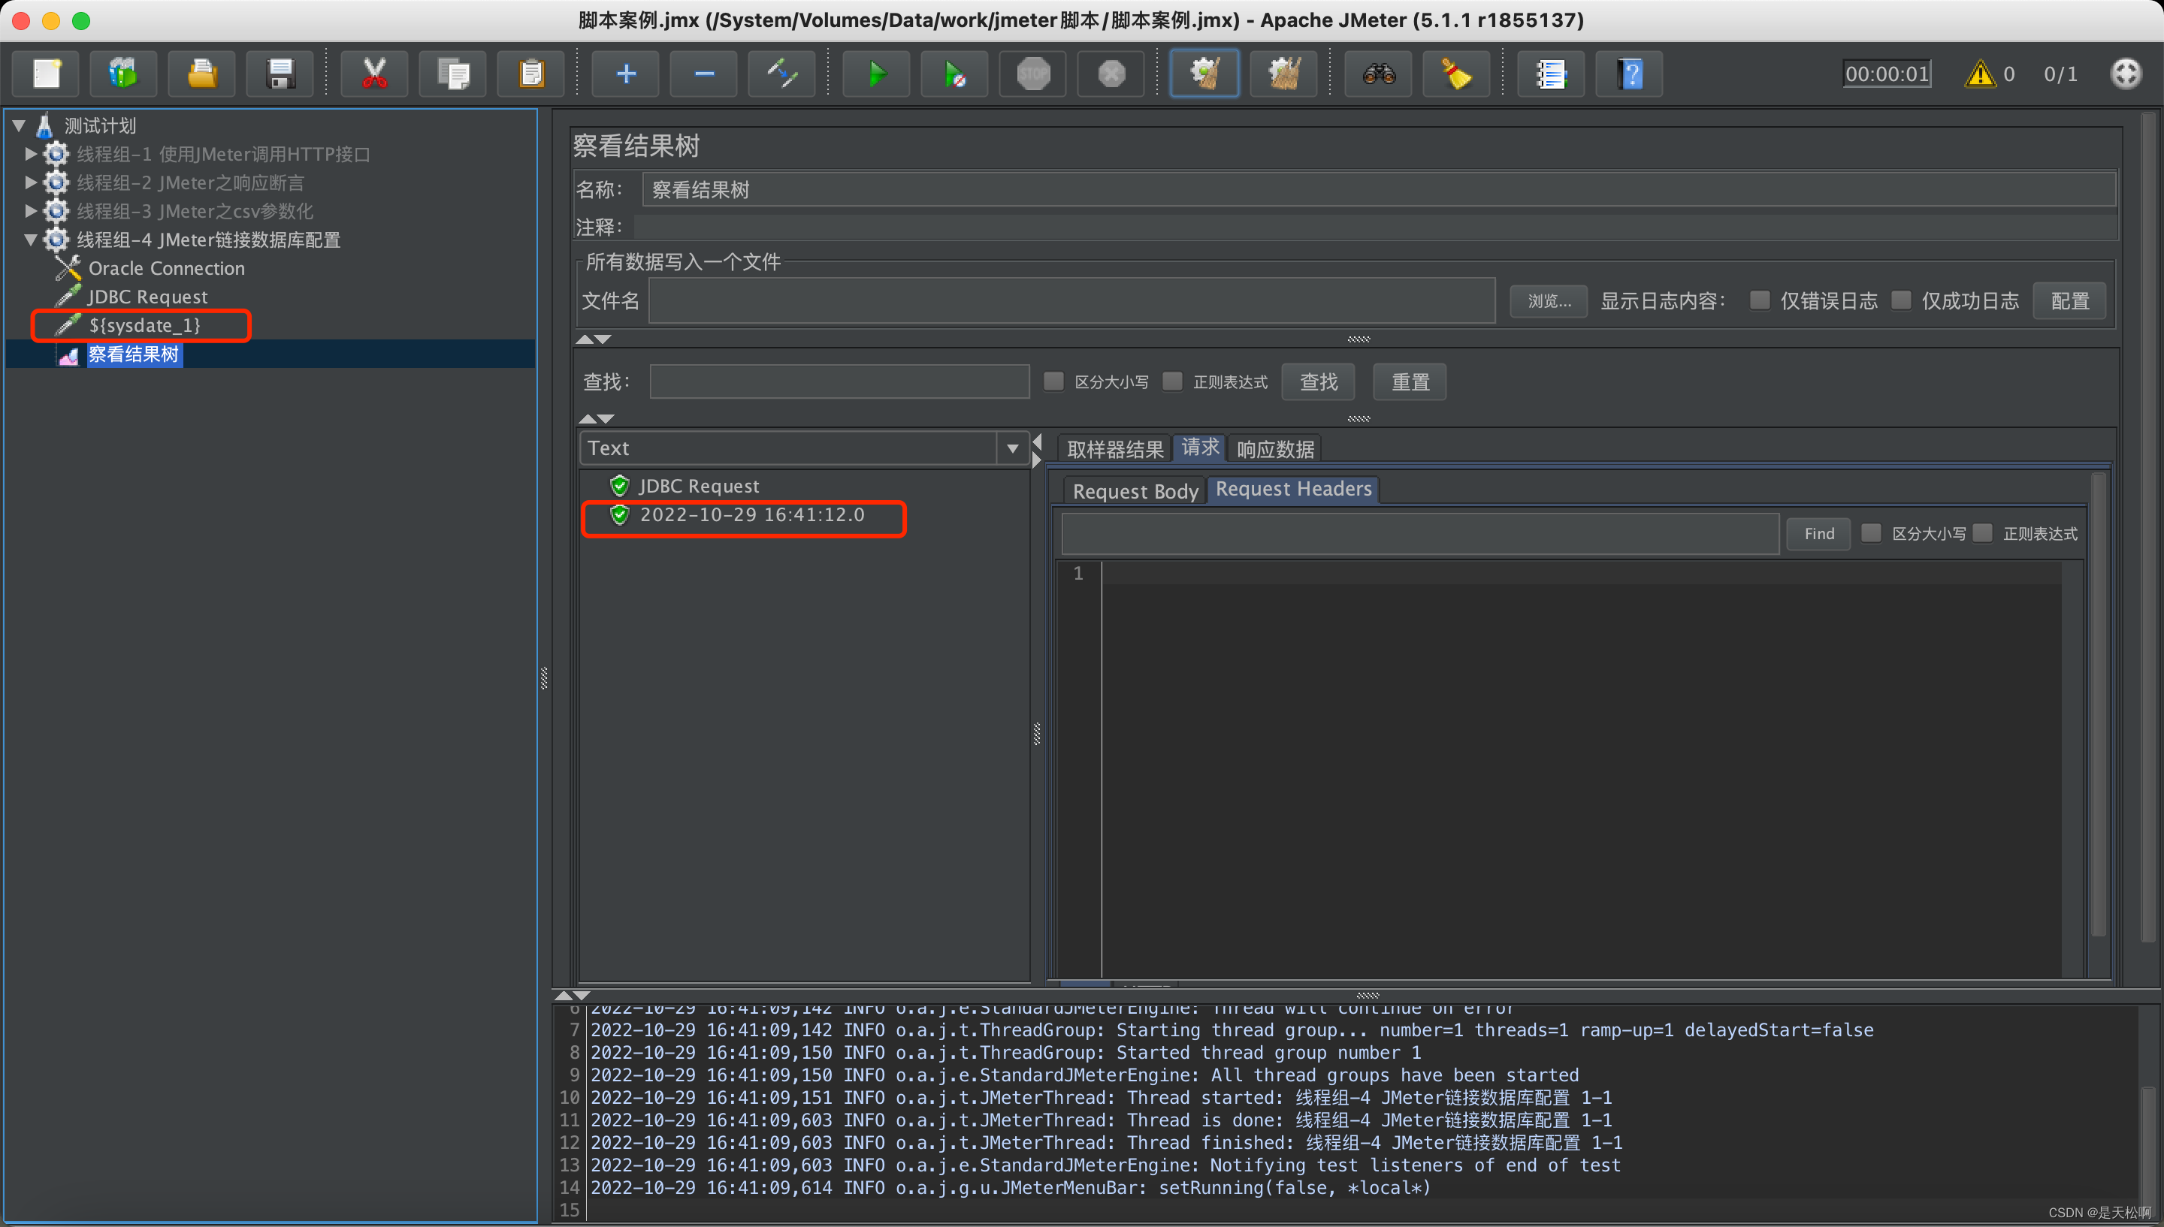Image resolution: width=2164 pixels, height=1227 pixels.
Task: Click the Shutdown threads icon
Action: 1112,74
